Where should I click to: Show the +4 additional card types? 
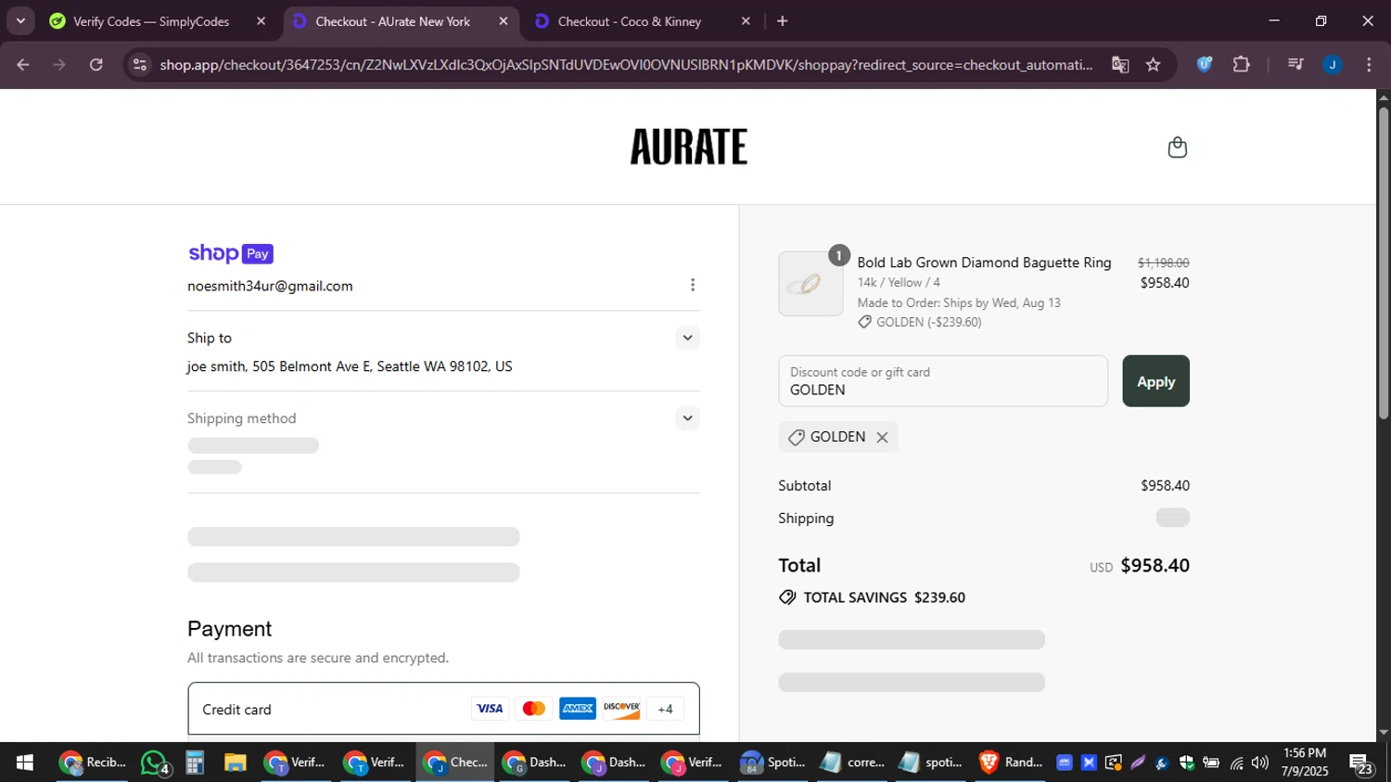coord(665,709)
